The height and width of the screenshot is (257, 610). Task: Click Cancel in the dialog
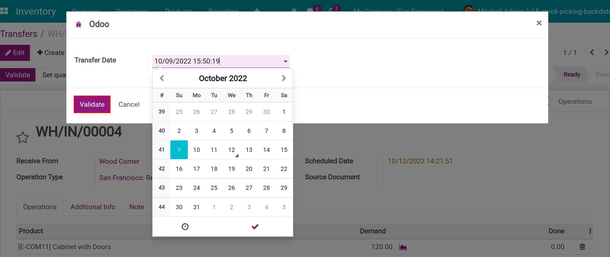tap(129, 104)
